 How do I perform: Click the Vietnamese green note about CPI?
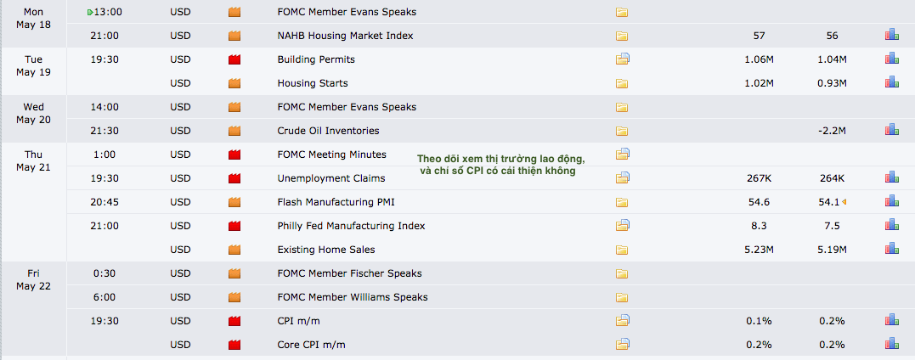click(500, 165)
